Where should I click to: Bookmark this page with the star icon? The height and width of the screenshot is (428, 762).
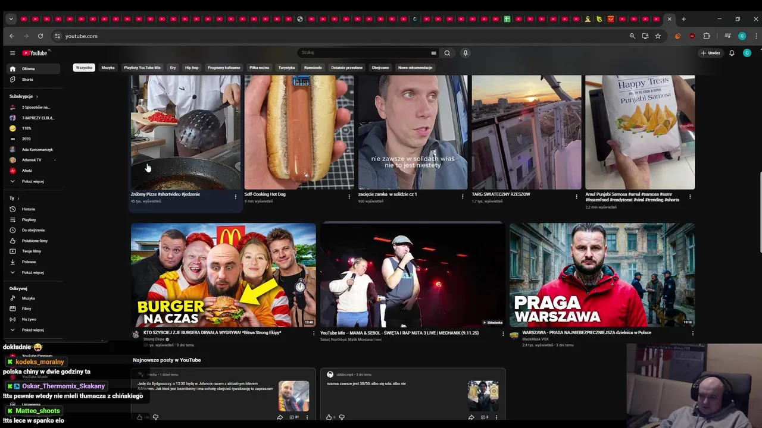658,36
